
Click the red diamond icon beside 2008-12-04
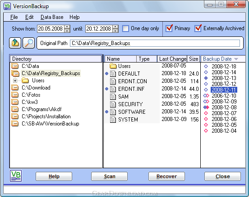[206, 130]
